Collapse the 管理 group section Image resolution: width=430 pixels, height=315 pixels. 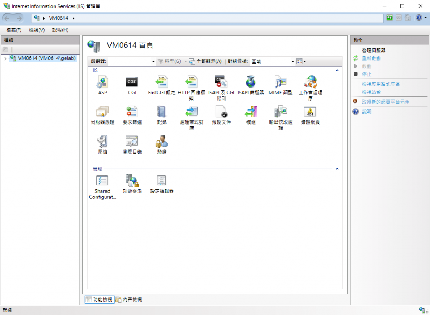click(x=337, y=169)
